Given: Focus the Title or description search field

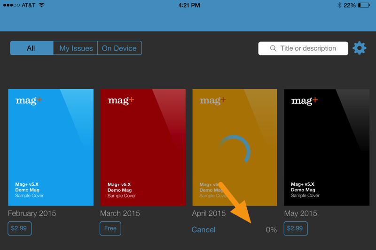Looking at the screenshot, I should tap(303, 48).
